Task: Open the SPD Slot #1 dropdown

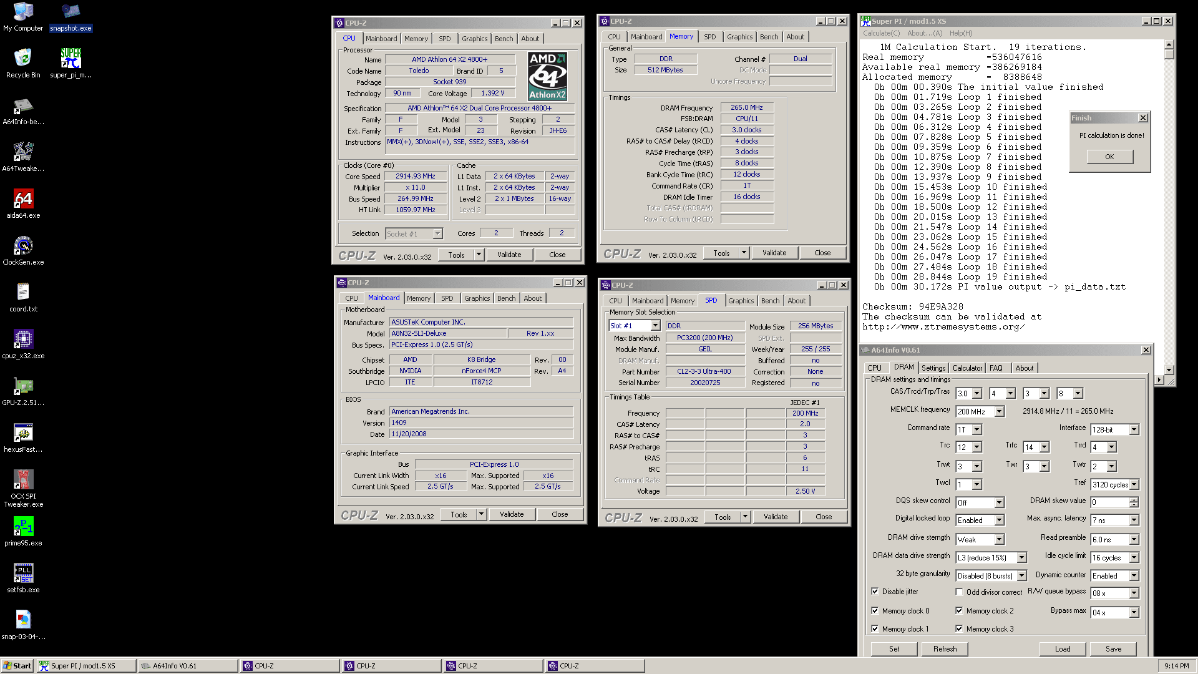Action: pyautogui.click(x=655, y=326)
